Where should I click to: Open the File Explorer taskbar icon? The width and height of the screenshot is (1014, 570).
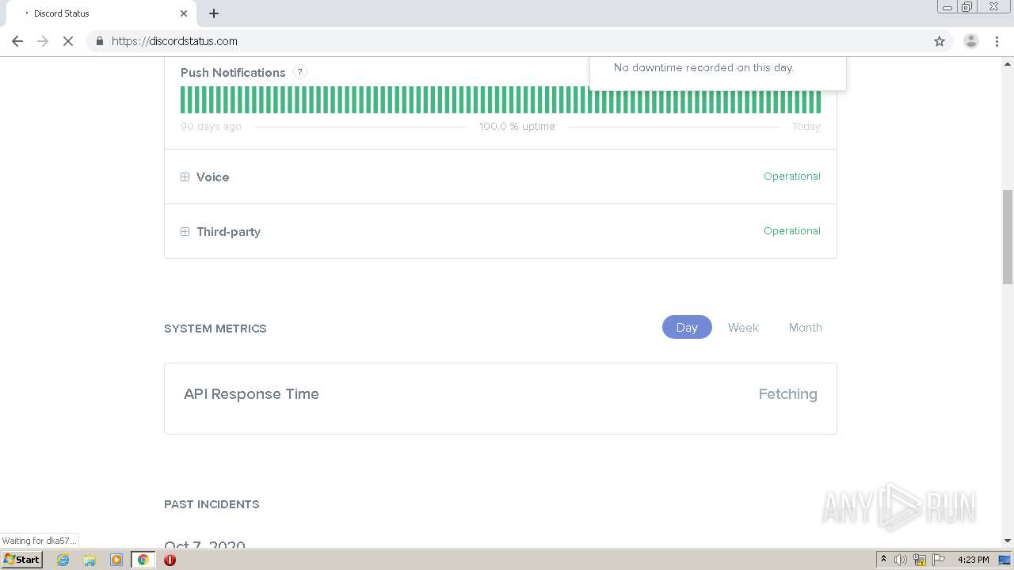click(x=90, y=560)
